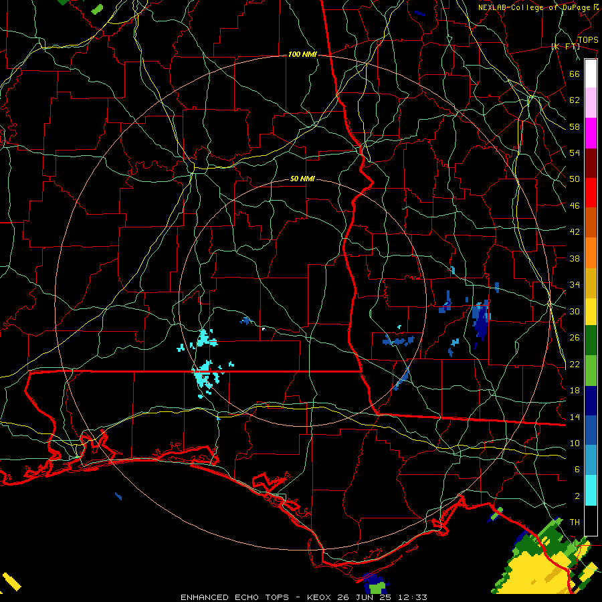The image size is (602, 602).
Task: Click the 'TOPS' legend heading
Action: (588, 40)
